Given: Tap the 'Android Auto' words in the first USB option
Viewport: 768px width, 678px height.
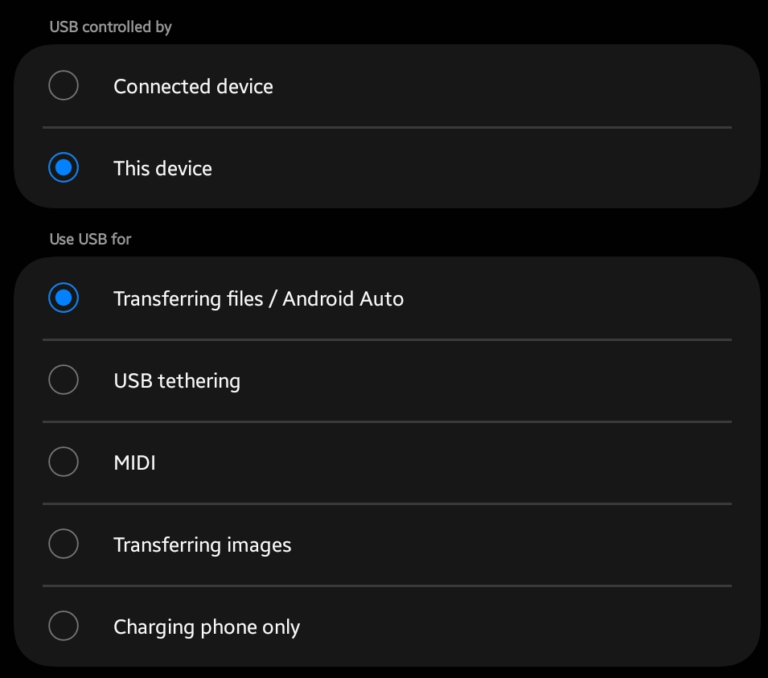Looking at the screenshot, I should click(343, 298).
